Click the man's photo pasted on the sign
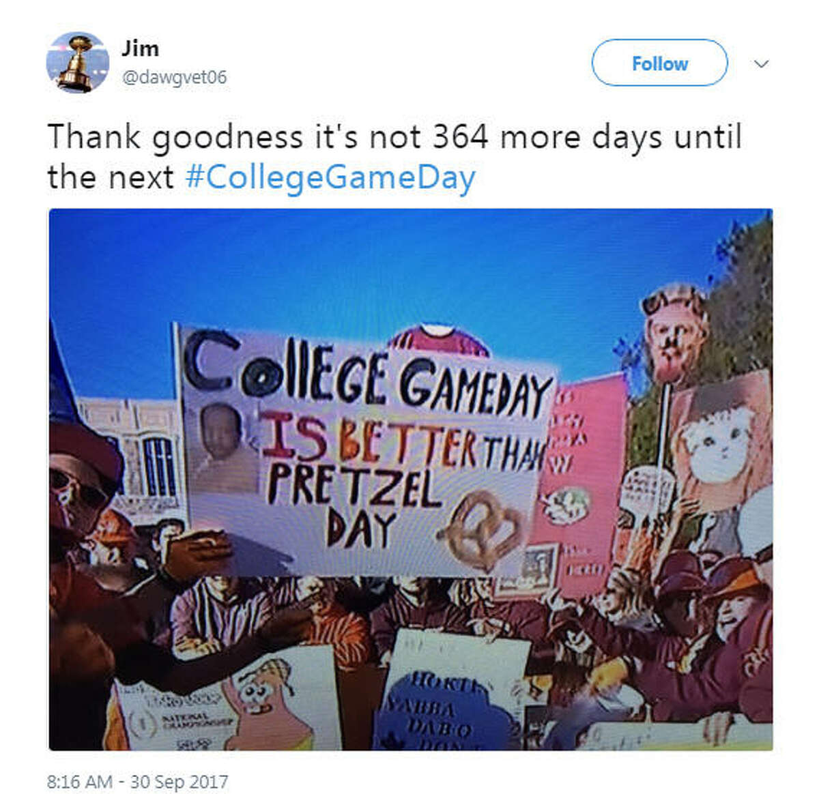 point(222,447)
